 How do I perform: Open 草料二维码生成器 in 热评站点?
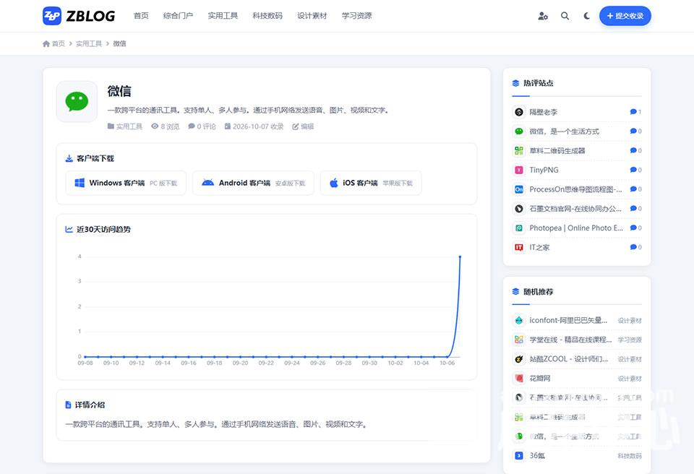557,151
